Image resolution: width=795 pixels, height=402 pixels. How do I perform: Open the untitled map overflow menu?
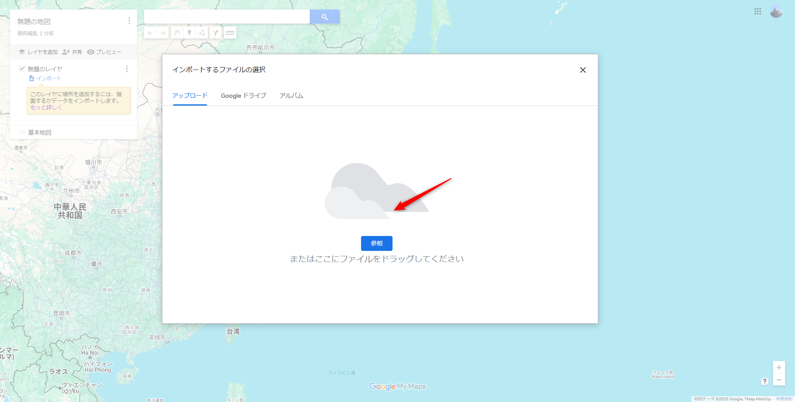[x=129, y=20]
